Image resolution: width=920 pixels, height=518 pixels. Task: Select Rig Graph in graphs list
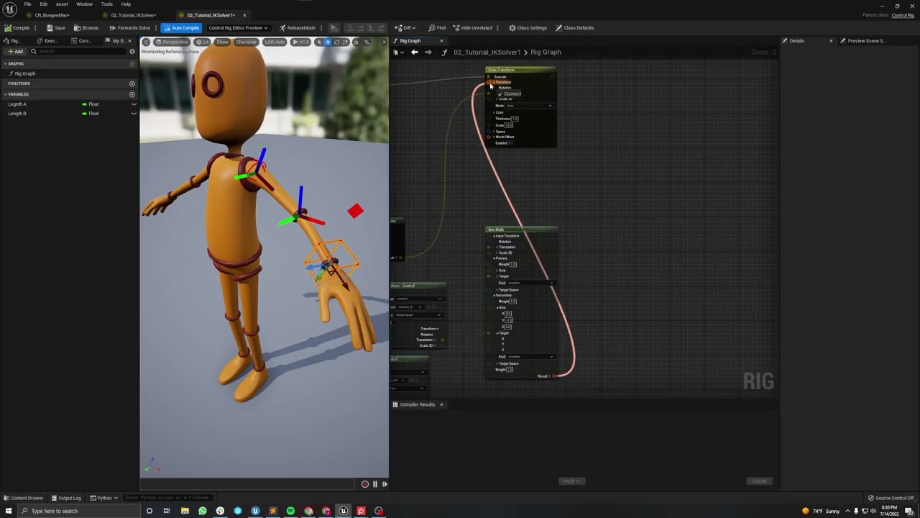(24, 73)
